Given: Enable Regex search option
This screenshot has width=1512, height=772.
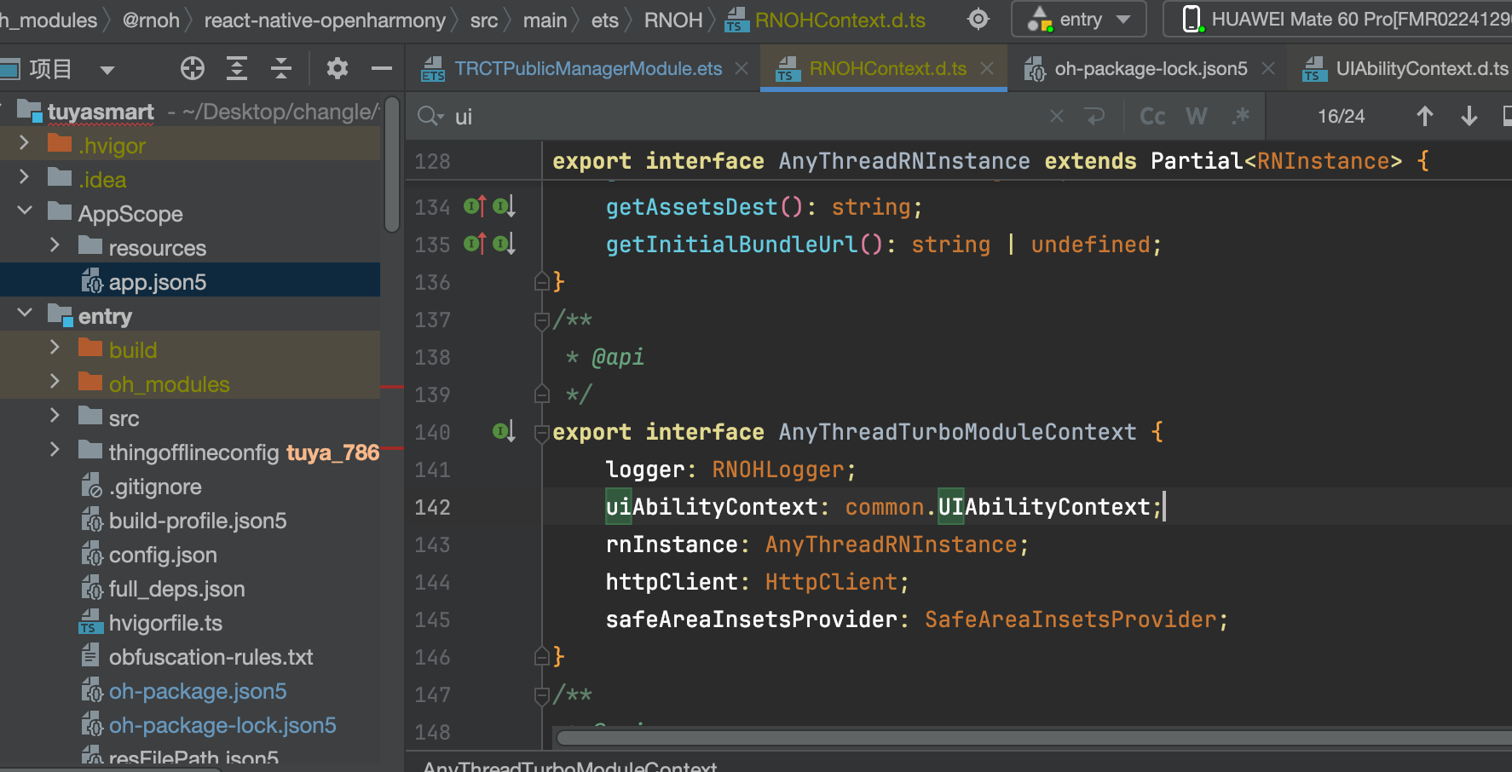Looking at the screenshot, I should [1241, 116].
